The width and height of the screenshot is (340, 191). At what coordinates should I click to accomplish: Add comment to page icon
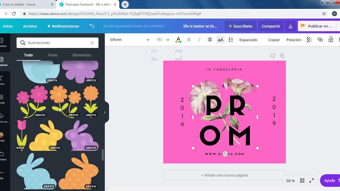273,56
